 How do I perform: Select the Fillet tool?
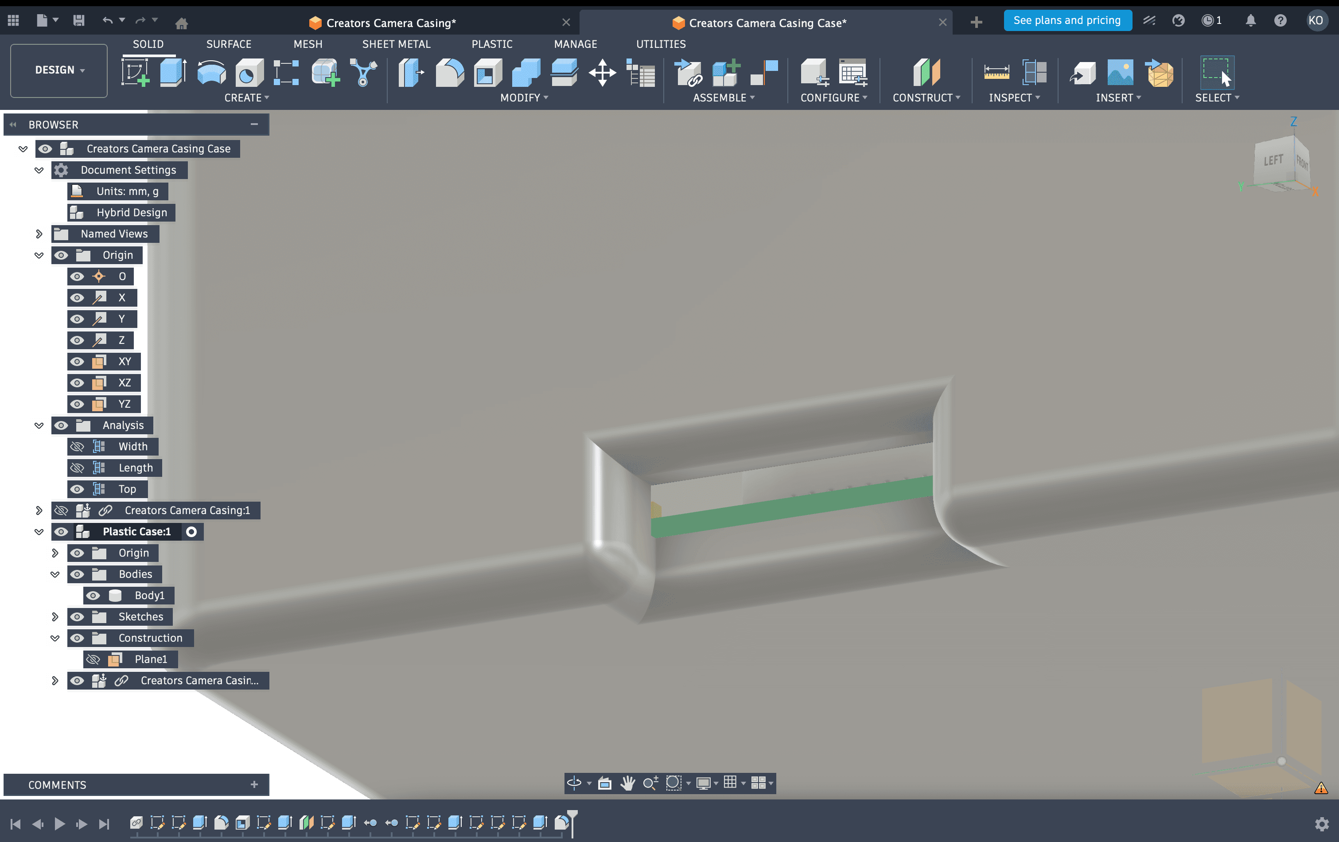tap(449, 73)
